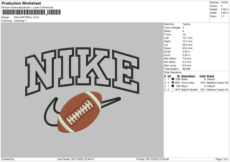This screenshot has width=230, height=162.
Task: Click the Stops value 4
Action: coord(183,31)
